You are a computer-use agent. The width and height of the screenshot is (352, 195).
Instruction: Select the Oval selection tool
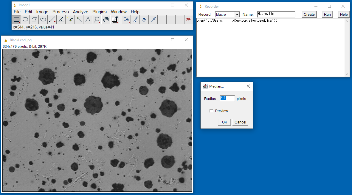point(25,20)
